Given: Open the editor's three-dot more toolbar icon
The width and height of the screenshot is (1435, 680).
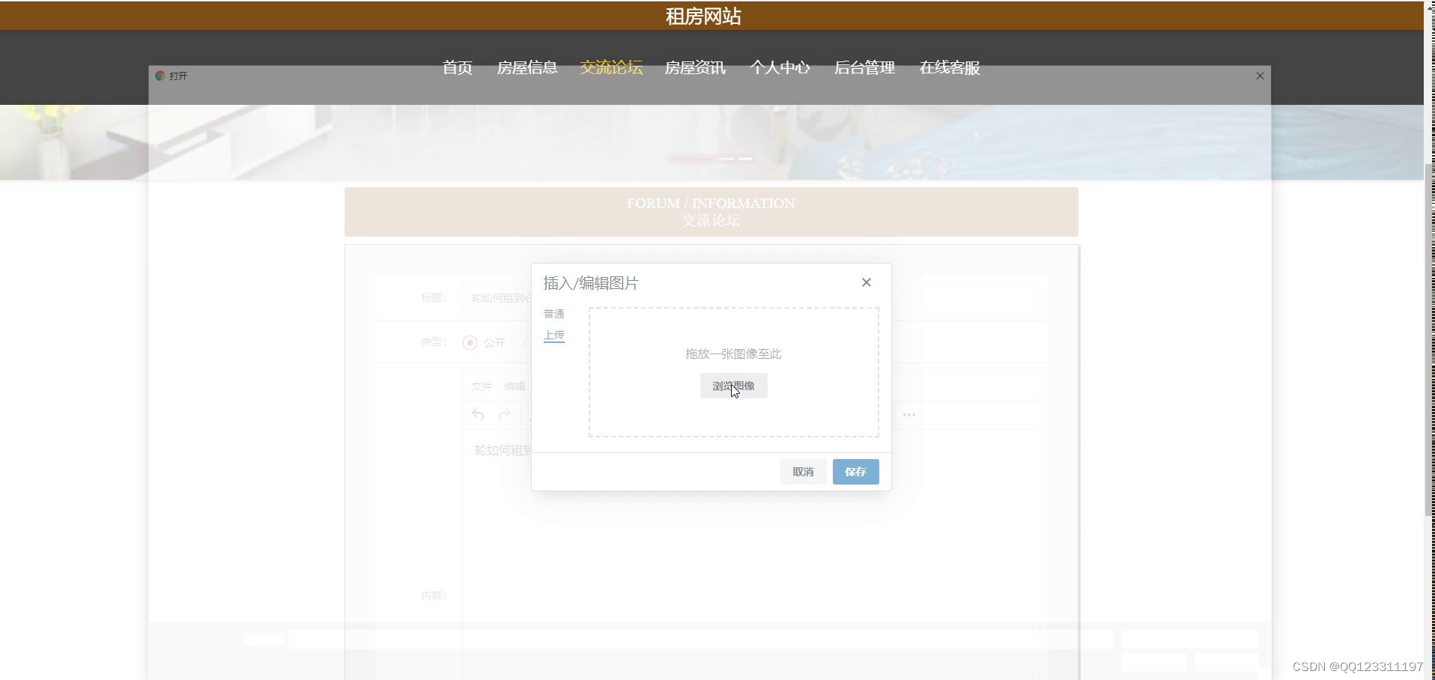Looking at the screenshot, I should [x=908, y=415].
